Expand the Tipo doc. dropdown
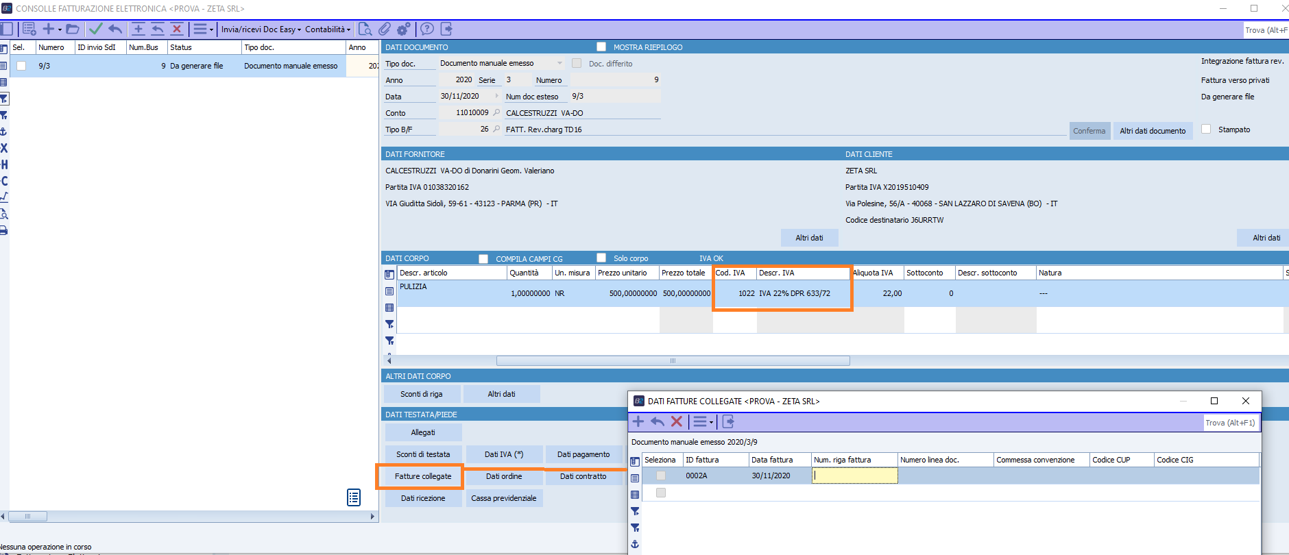This screenshot has width=1289, height=555. 559,63
